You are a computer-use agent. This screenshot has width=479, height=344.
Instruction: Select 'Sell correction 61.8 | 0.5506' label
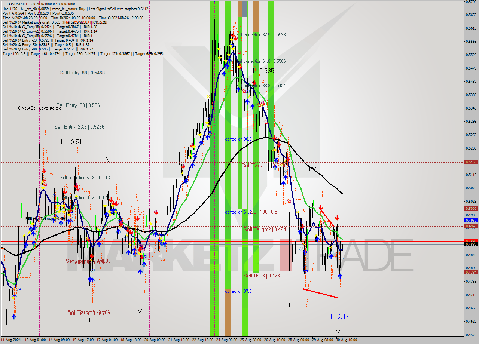[261, 61]
